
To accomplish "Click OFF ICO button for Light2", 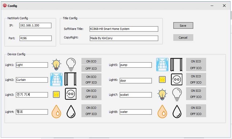I will tap(91, 82).
